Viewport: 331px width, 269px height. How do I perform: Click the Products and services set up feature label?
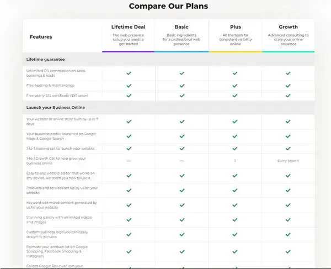coord(62,190)
